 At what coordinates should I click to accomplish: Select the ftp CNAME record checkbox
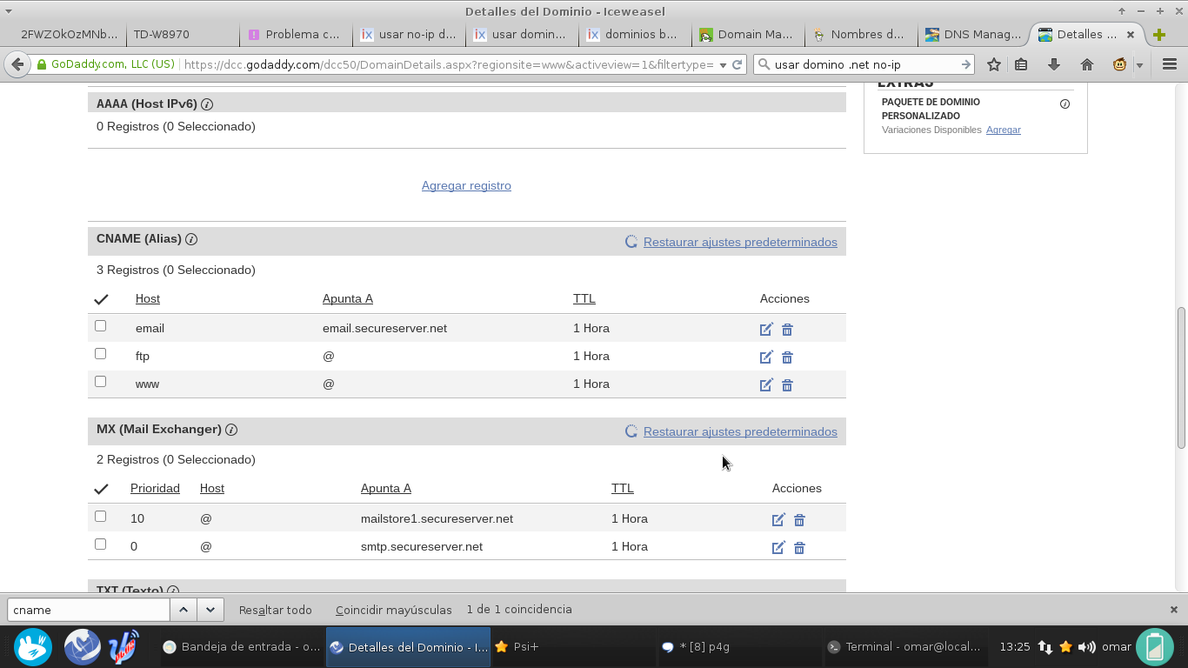pyautogui.click(x=100, y=354)
